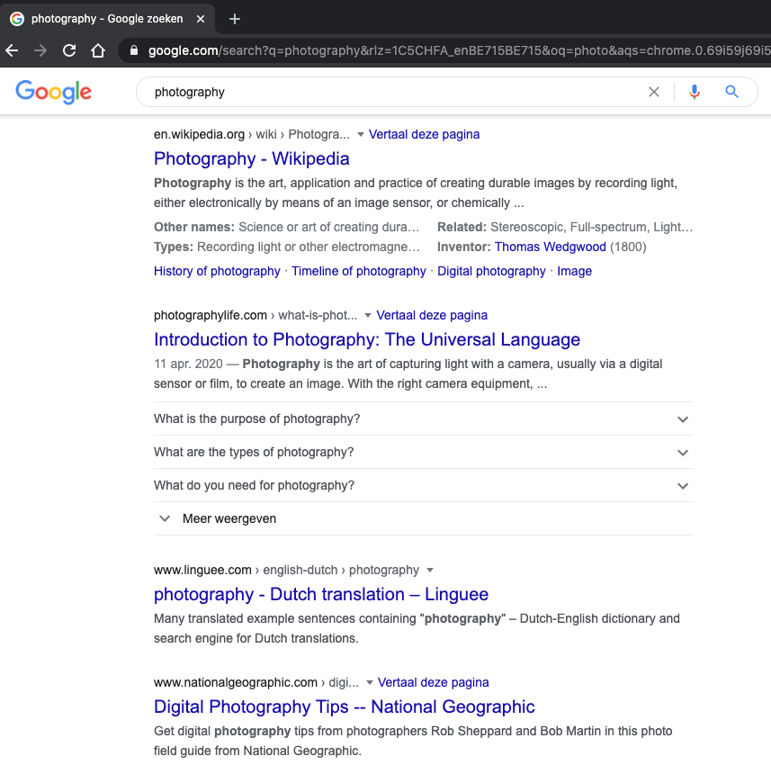Expand What is the purpose of photography?

(424, 419)
